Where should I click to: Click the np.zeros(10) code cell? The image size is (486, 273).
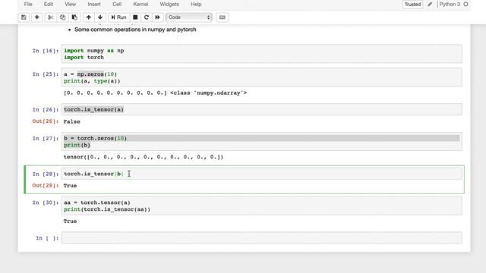pos(261,77)
